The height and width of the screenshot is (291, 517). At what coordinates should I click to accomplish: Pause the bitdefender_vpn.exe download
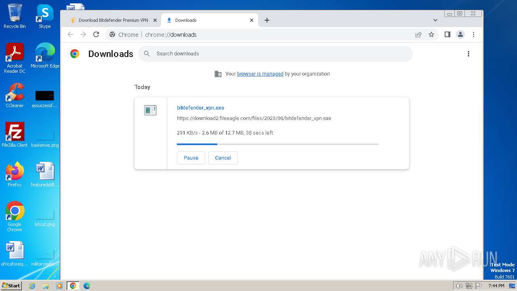pos(191,158)
